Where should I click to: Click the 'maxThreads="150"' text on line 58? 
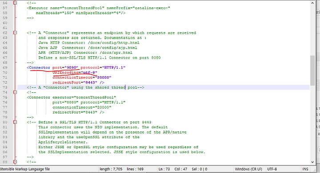pyautogui.click(x=55, y=13)
